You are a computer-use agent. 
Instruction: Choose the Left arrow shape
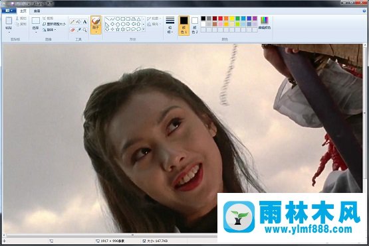point(134,24)
